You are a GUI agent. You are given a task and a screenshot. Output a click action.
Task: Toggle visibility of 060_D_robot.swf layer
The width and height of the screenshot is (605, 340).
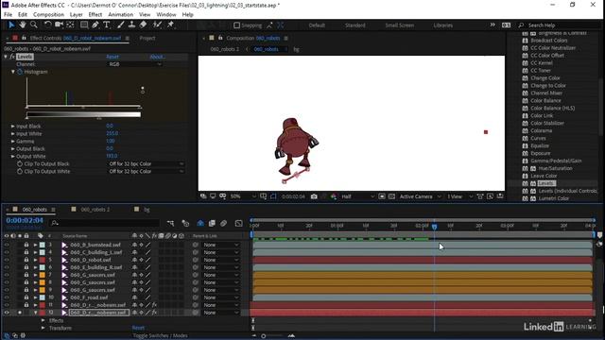tap(7, 260)
